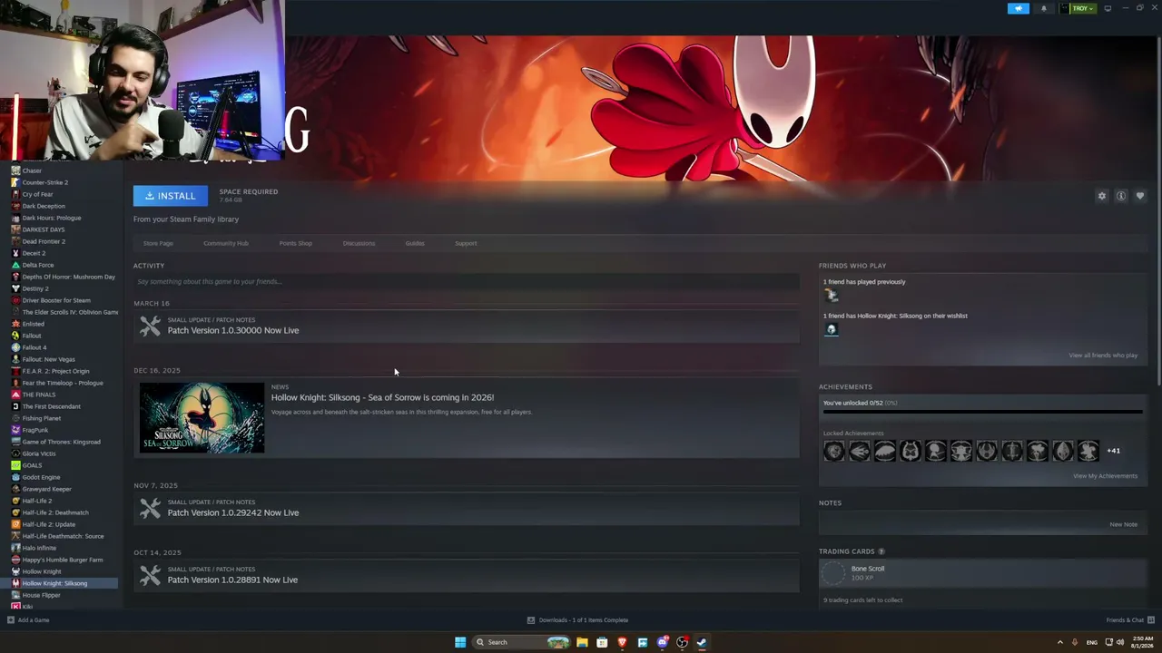The height and width of the screenshot is (653, 1162).
Task: Open the Guides tab
Action: point(415,243)
